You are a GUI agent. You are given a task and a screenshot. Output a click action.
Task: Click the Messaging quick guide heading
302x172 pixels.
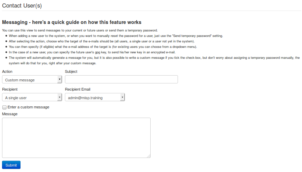click(72, 22)
